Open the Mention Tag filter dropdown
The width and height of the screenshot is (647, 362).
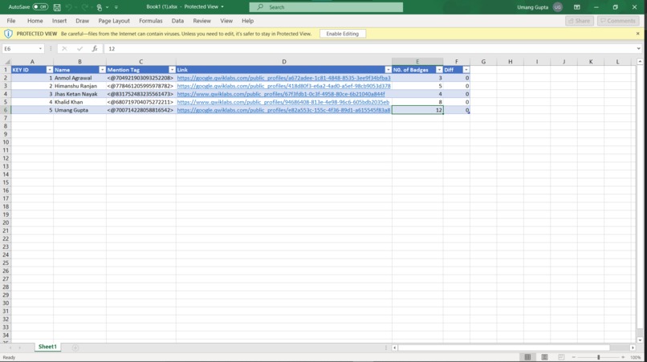172,70
